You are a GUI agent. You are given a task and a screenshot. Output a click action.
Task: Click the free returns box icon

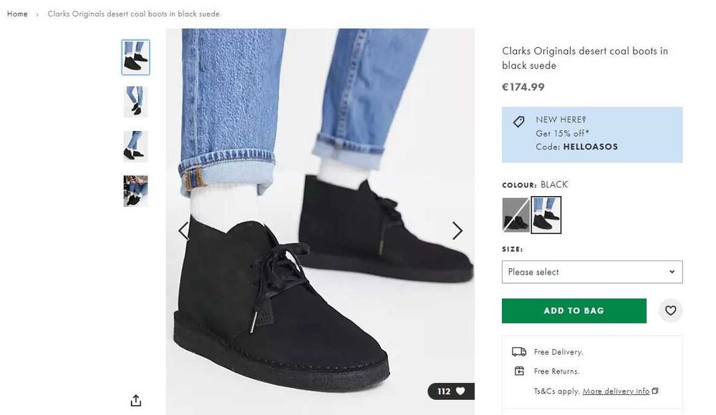coord(519,371)
